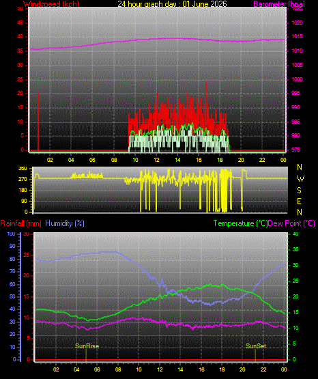This screenshot has width=318, height=379.
Task: Click the 975 barometer axis value
Action: pyautogui.click(x=295, y=150)
